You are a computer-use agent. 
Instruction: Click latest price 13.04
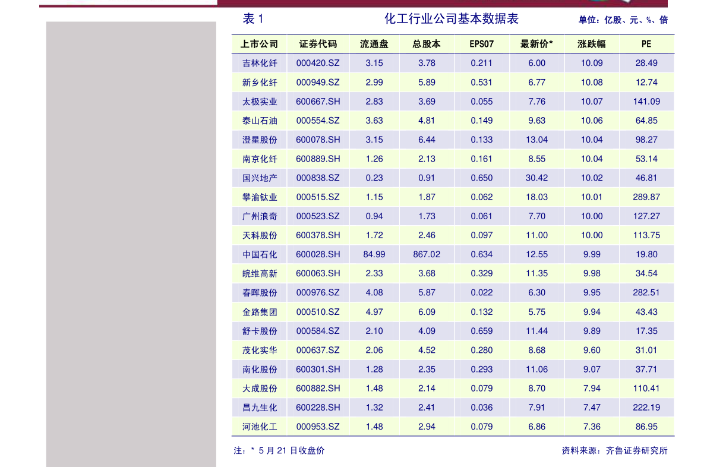[536, 140]
